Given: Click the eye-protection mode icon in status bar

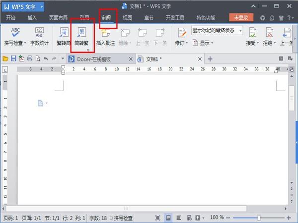Looking at the screenshot, I should point(198,218).
